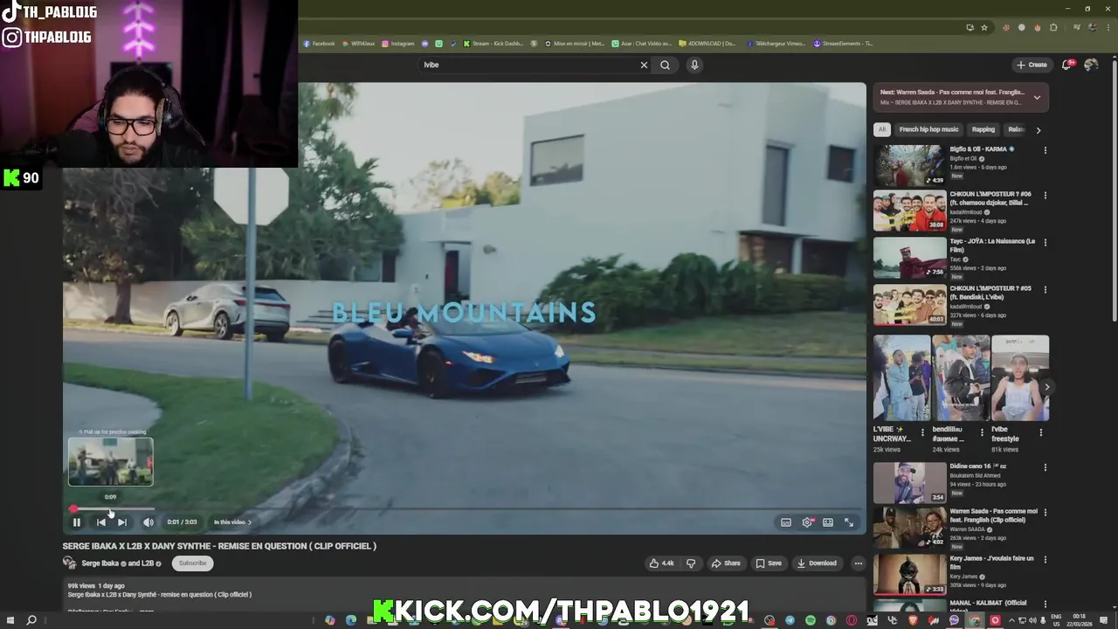Bookmark this page with star icon
The image size is (1118, 629).
coord(984,27)
